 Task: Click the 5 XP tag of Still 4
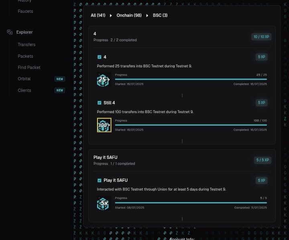pos(261,103)
